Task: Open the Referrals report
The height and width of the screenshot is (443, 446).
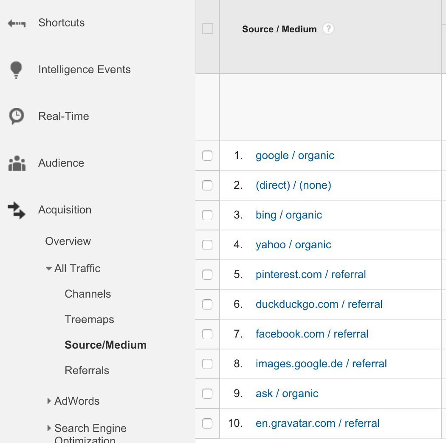Action: pos(87,370)
